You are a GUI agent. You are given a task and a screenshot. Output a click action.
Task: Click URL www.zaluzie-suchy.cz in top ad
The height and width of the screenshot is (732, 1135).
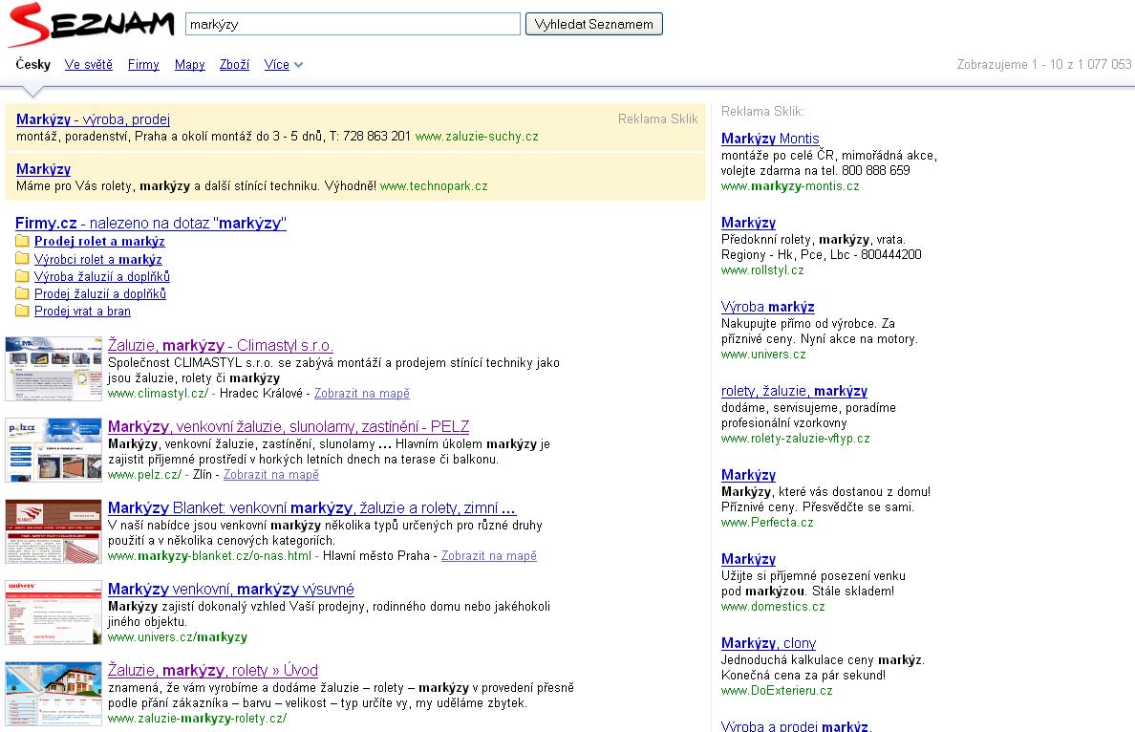click(x=477, y=136)
